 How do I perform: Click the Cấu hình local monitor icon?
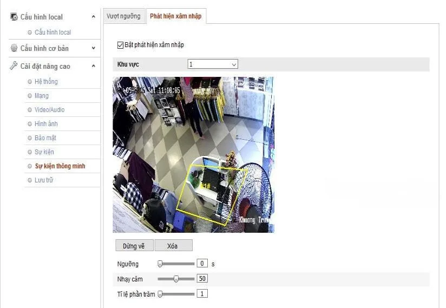[14, 17]
